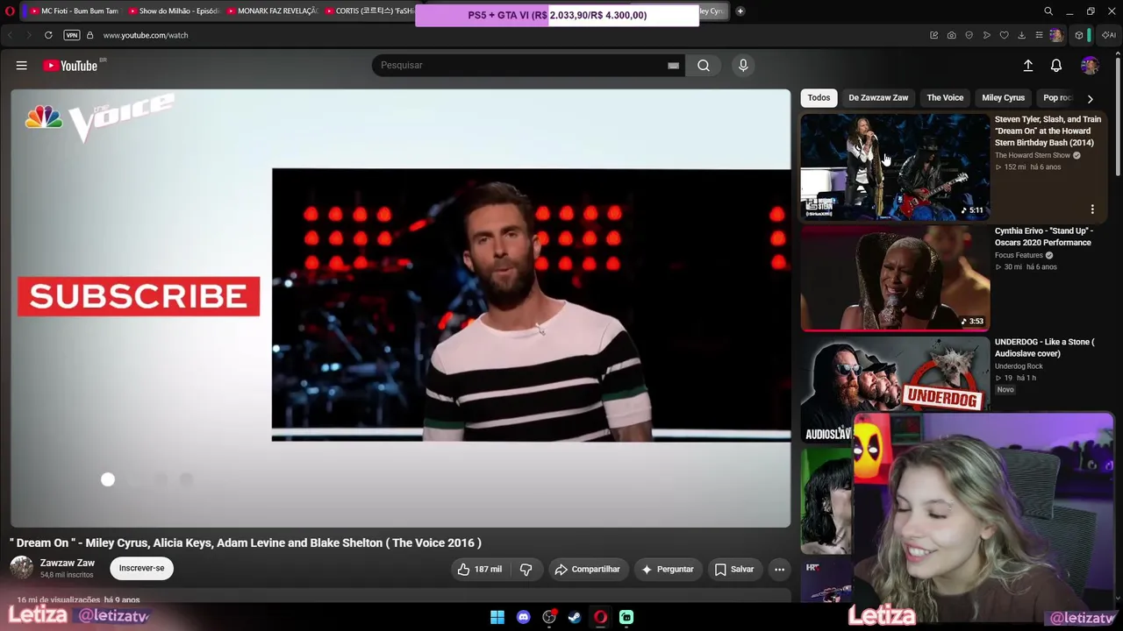Open the Opera menu logo

coord(10,11)
